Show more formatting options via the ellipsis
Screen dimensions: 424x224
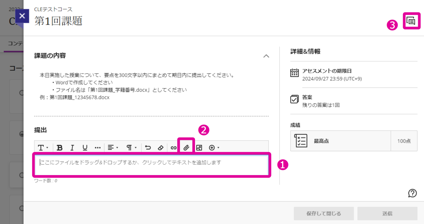98,148
